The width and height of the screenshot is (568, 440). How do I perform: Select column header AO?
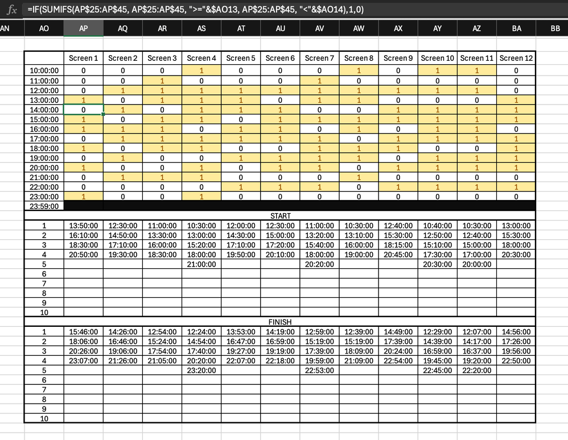coord(44,28)
